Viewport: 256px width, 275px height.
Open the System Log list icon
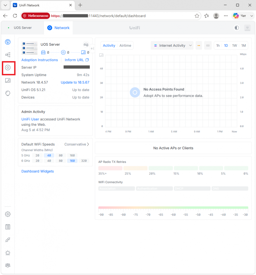(x=8, y=227)
